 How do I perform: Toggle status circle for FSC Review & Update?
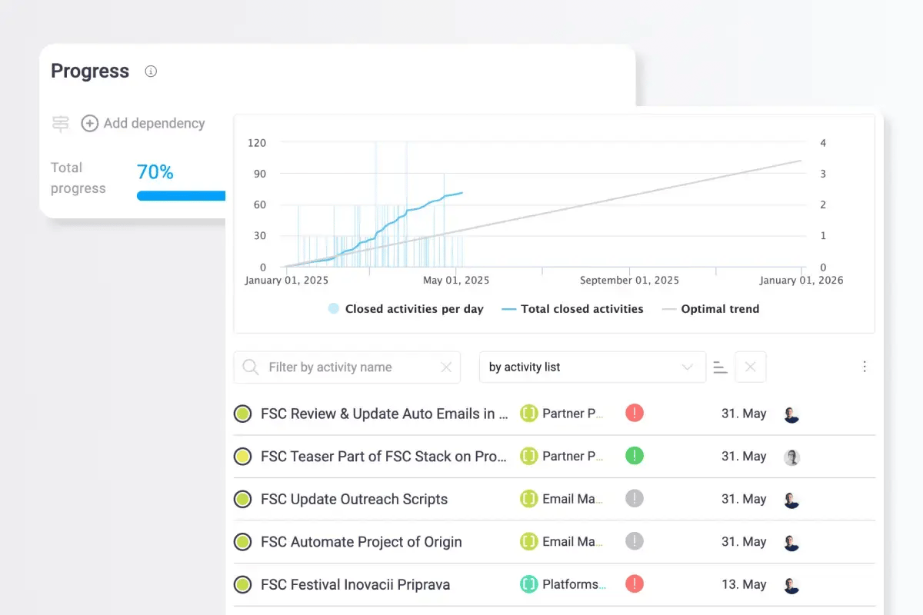click(x=242, y=414)
